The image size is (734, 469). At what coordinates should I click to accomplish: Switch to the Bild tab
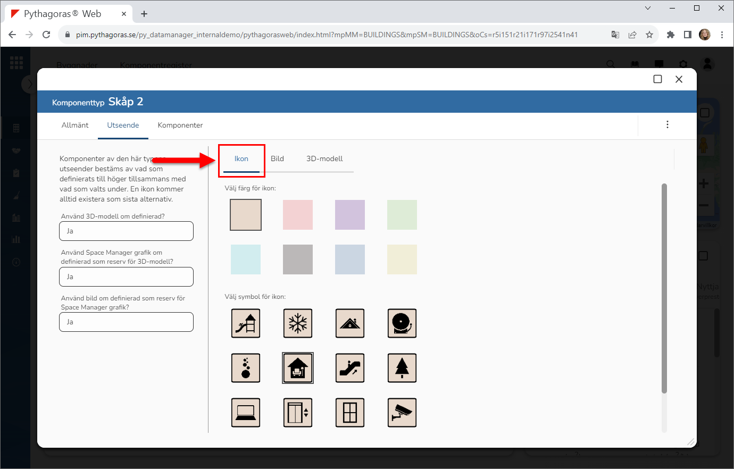(x=277, y=159)
